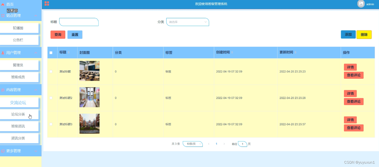Check the row for 测试标题
The image size is (379, 167).
(x=51, y=71)
